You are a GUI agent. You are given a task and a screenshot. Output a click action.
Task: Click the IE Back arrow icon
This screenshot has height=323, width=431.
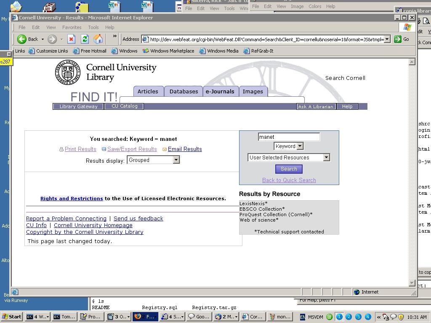tap(22, 39)
